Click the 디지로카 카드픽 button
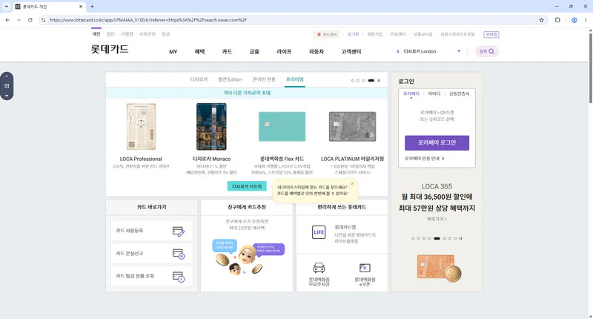Screen dimensions: 593x319 (247, 186)
